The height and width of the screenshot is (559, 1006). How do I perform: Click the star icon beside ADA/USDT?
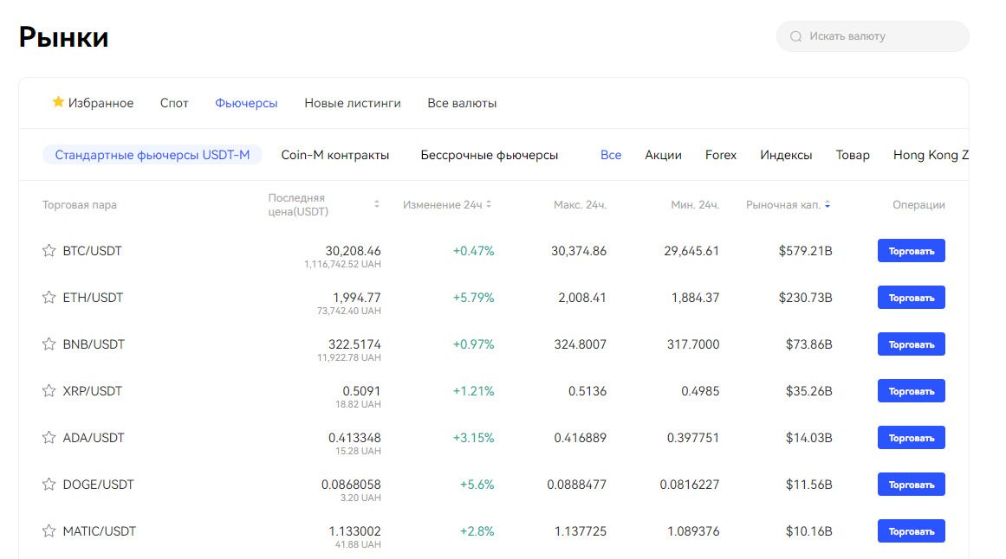pyautogui.click(x=49, y=438)
